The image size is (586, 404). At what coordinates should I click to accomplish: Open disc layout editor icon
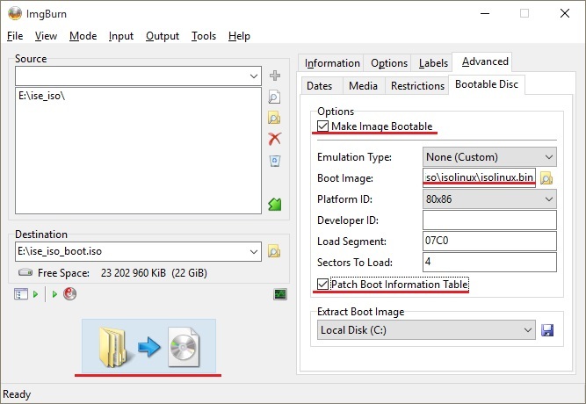(x=21, y=294)
